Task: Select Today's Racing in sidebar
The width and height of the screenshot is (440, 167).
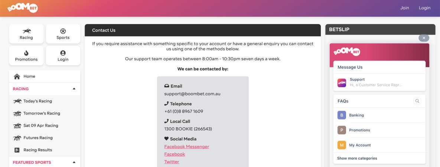Action: [45, 101]
